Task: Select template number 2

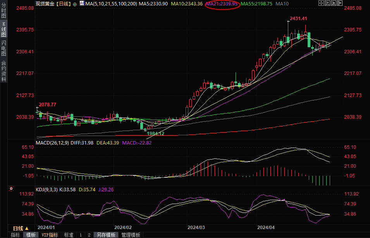Action: click(x=89, y=235)
